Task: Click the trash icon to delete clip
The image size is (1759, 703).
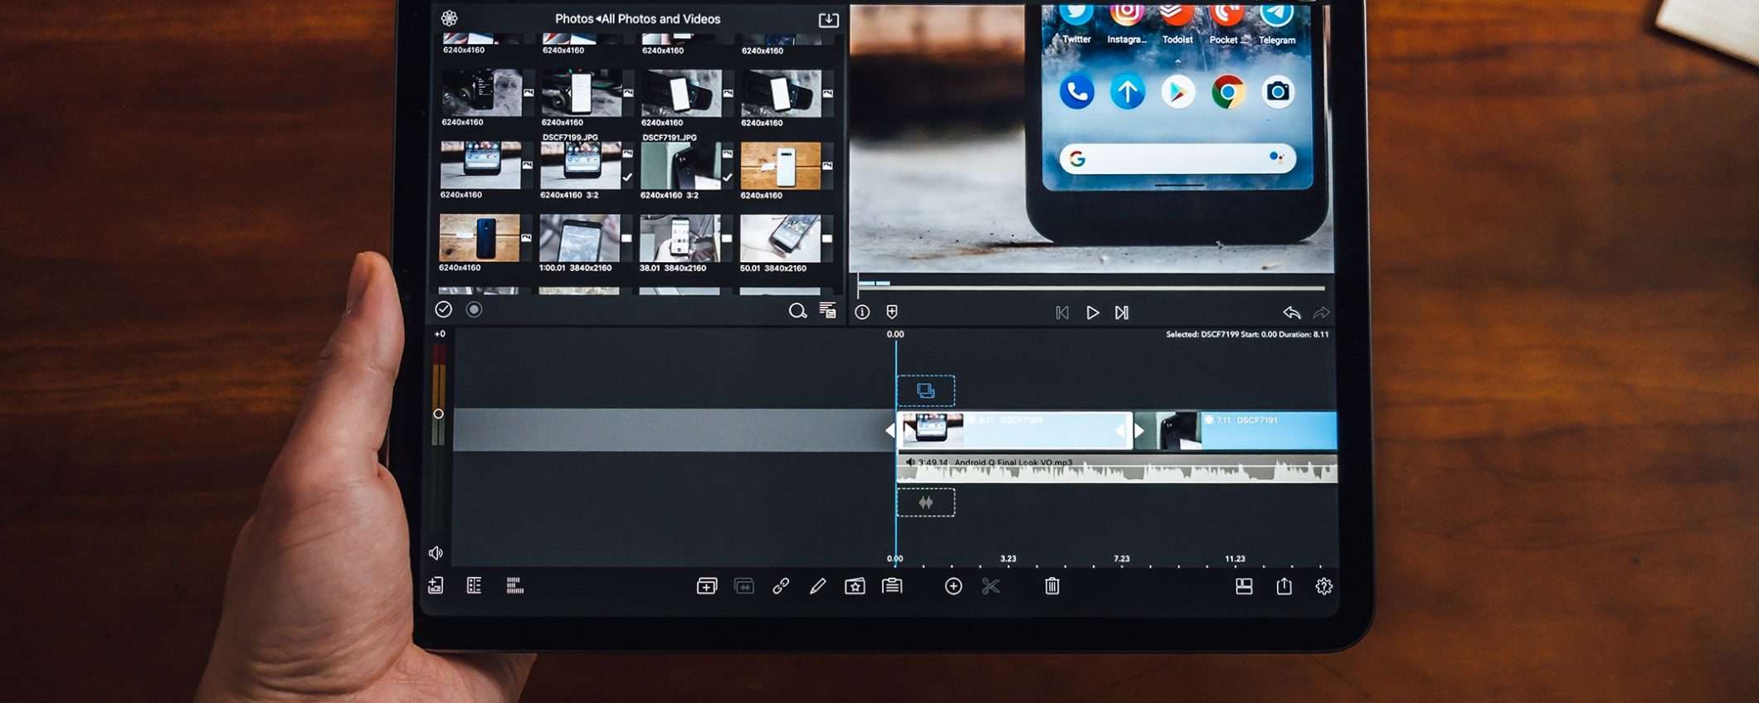Action: [x=1051, y=586]
